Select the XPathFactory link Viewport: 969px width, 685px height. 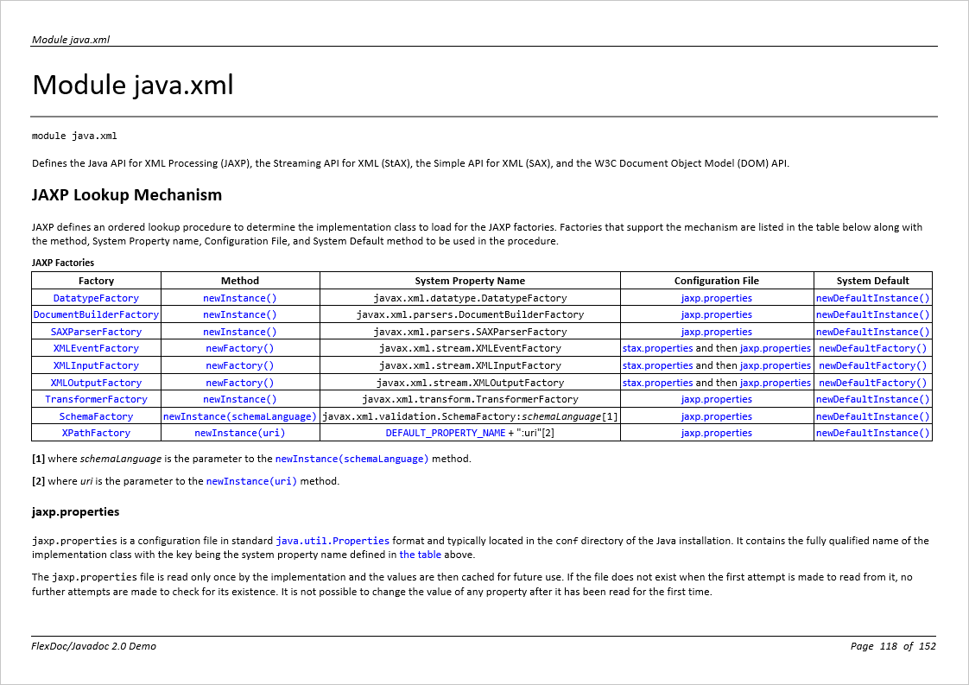[96, 433]
